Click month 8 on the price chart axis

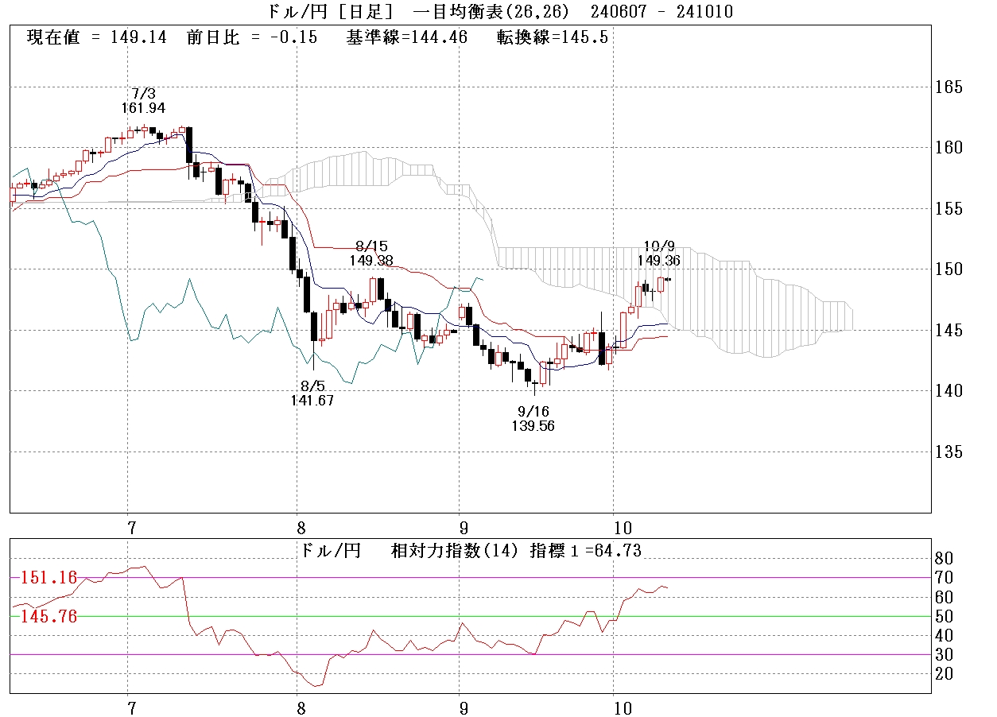[x=301, y=528]
